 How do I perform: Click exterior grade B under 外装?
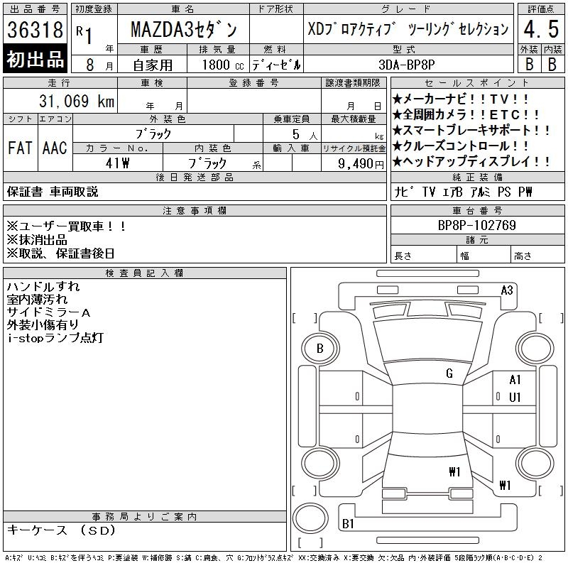point(529,64)
